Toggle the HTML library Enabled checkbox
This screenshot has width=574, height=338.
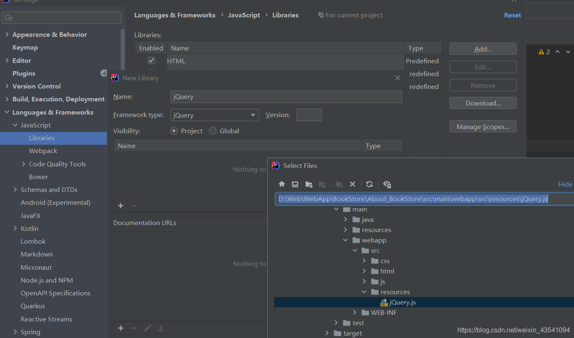point(151,60)
